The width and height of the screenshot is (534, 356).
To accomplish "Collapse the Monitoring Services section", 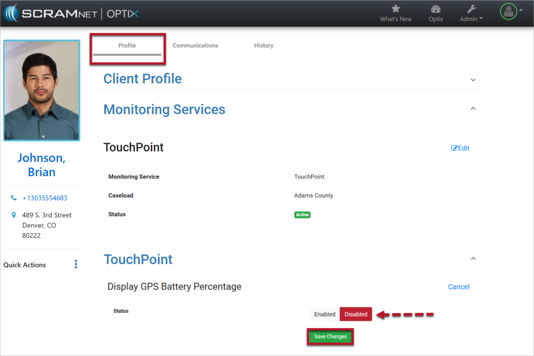I will point(473,108).
